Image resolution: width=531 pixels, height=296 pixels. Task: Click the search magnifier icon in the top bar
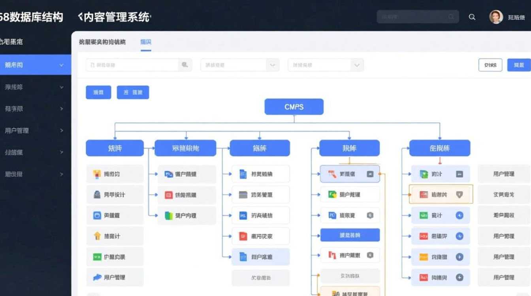point(472,17)
